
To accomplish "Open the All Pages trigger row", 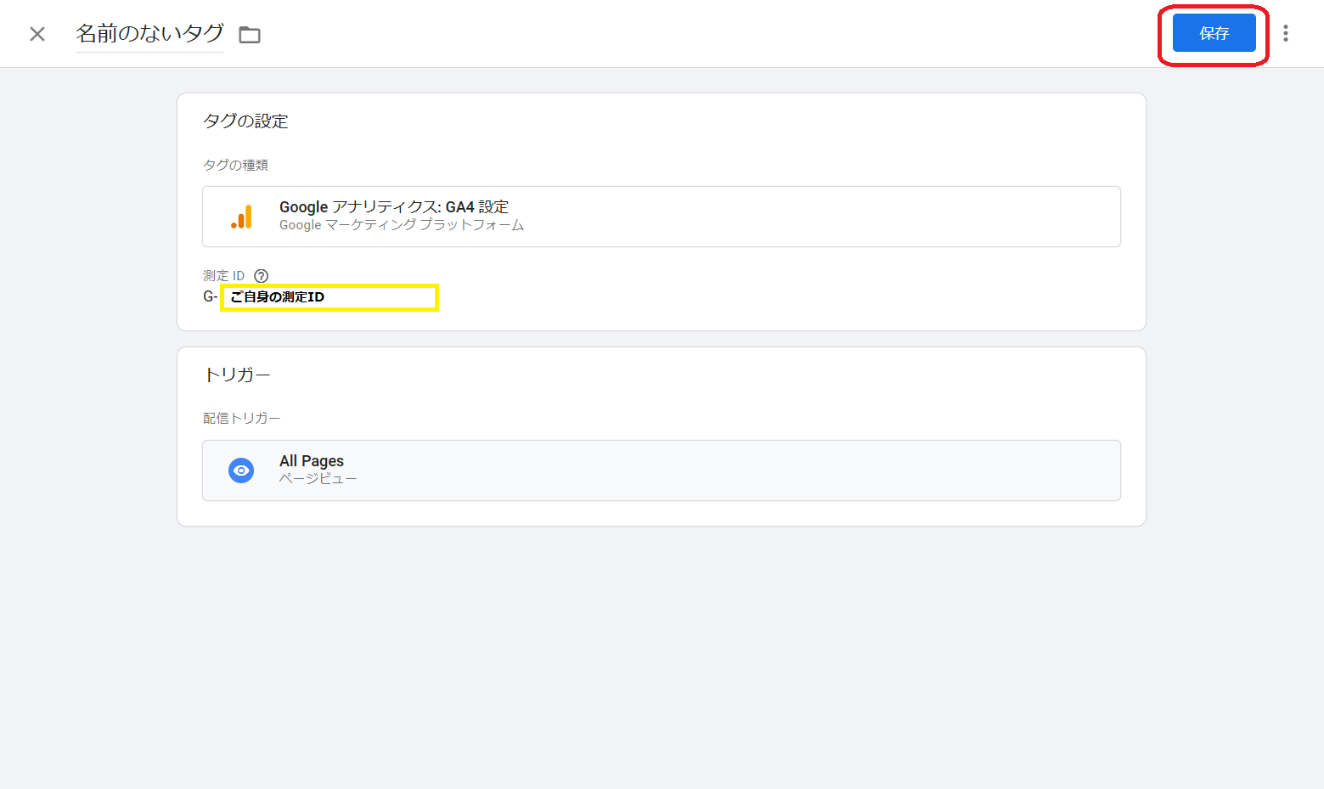I will [662, 471].
